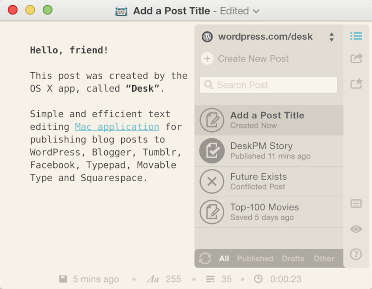The image size is (372, 289).
Task: Open the text lines panel icon
Action: click(x=356, y=204)
